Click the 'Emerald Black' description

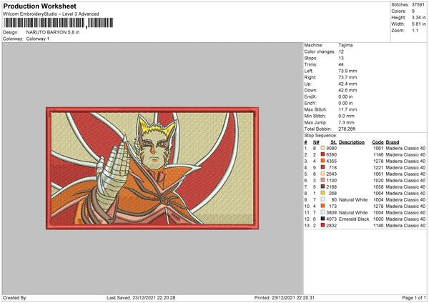354,219
